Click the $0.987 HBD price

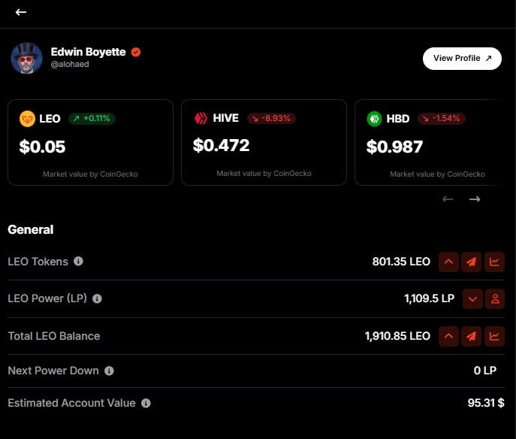(394, 147)
